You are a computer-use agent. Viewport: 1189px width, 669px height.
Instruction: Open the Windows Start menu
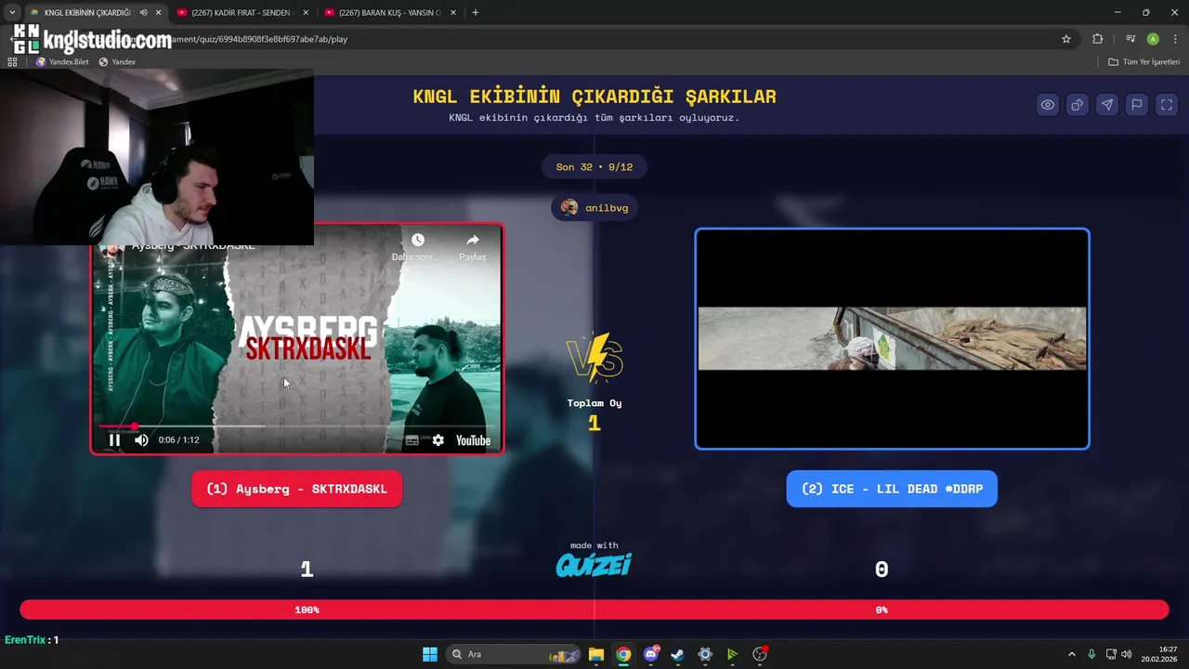[430, 654]
